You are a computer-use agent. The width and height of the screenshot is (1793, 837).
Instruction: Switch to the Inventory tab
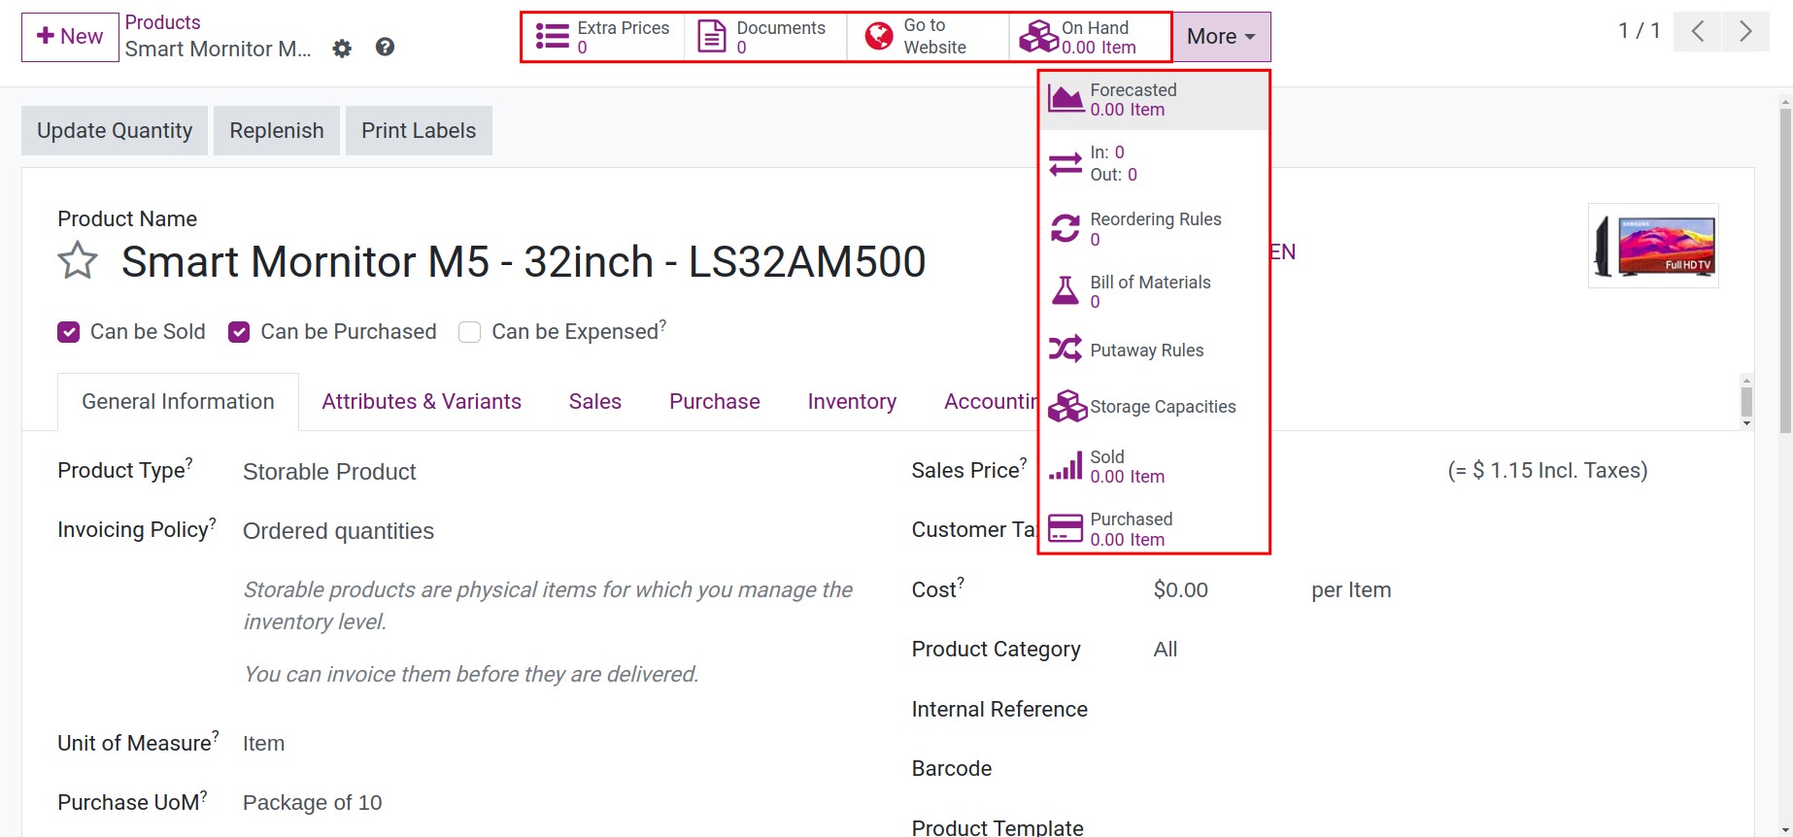852,402
